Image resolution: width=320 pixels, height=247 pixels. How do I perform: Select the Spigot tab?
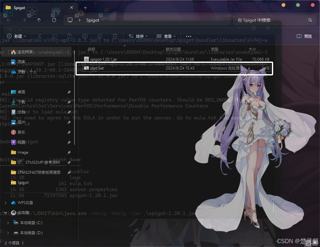click(40, 8)
